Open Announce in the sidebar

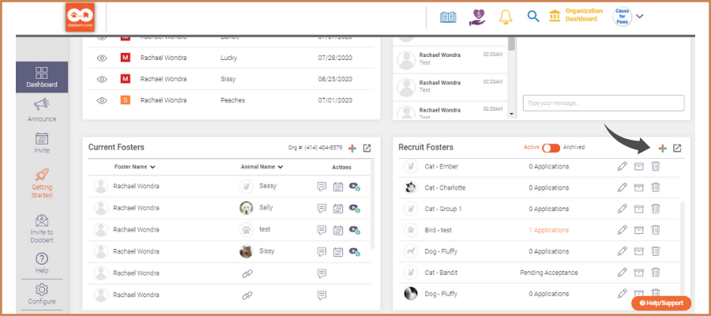click(42, 111)
